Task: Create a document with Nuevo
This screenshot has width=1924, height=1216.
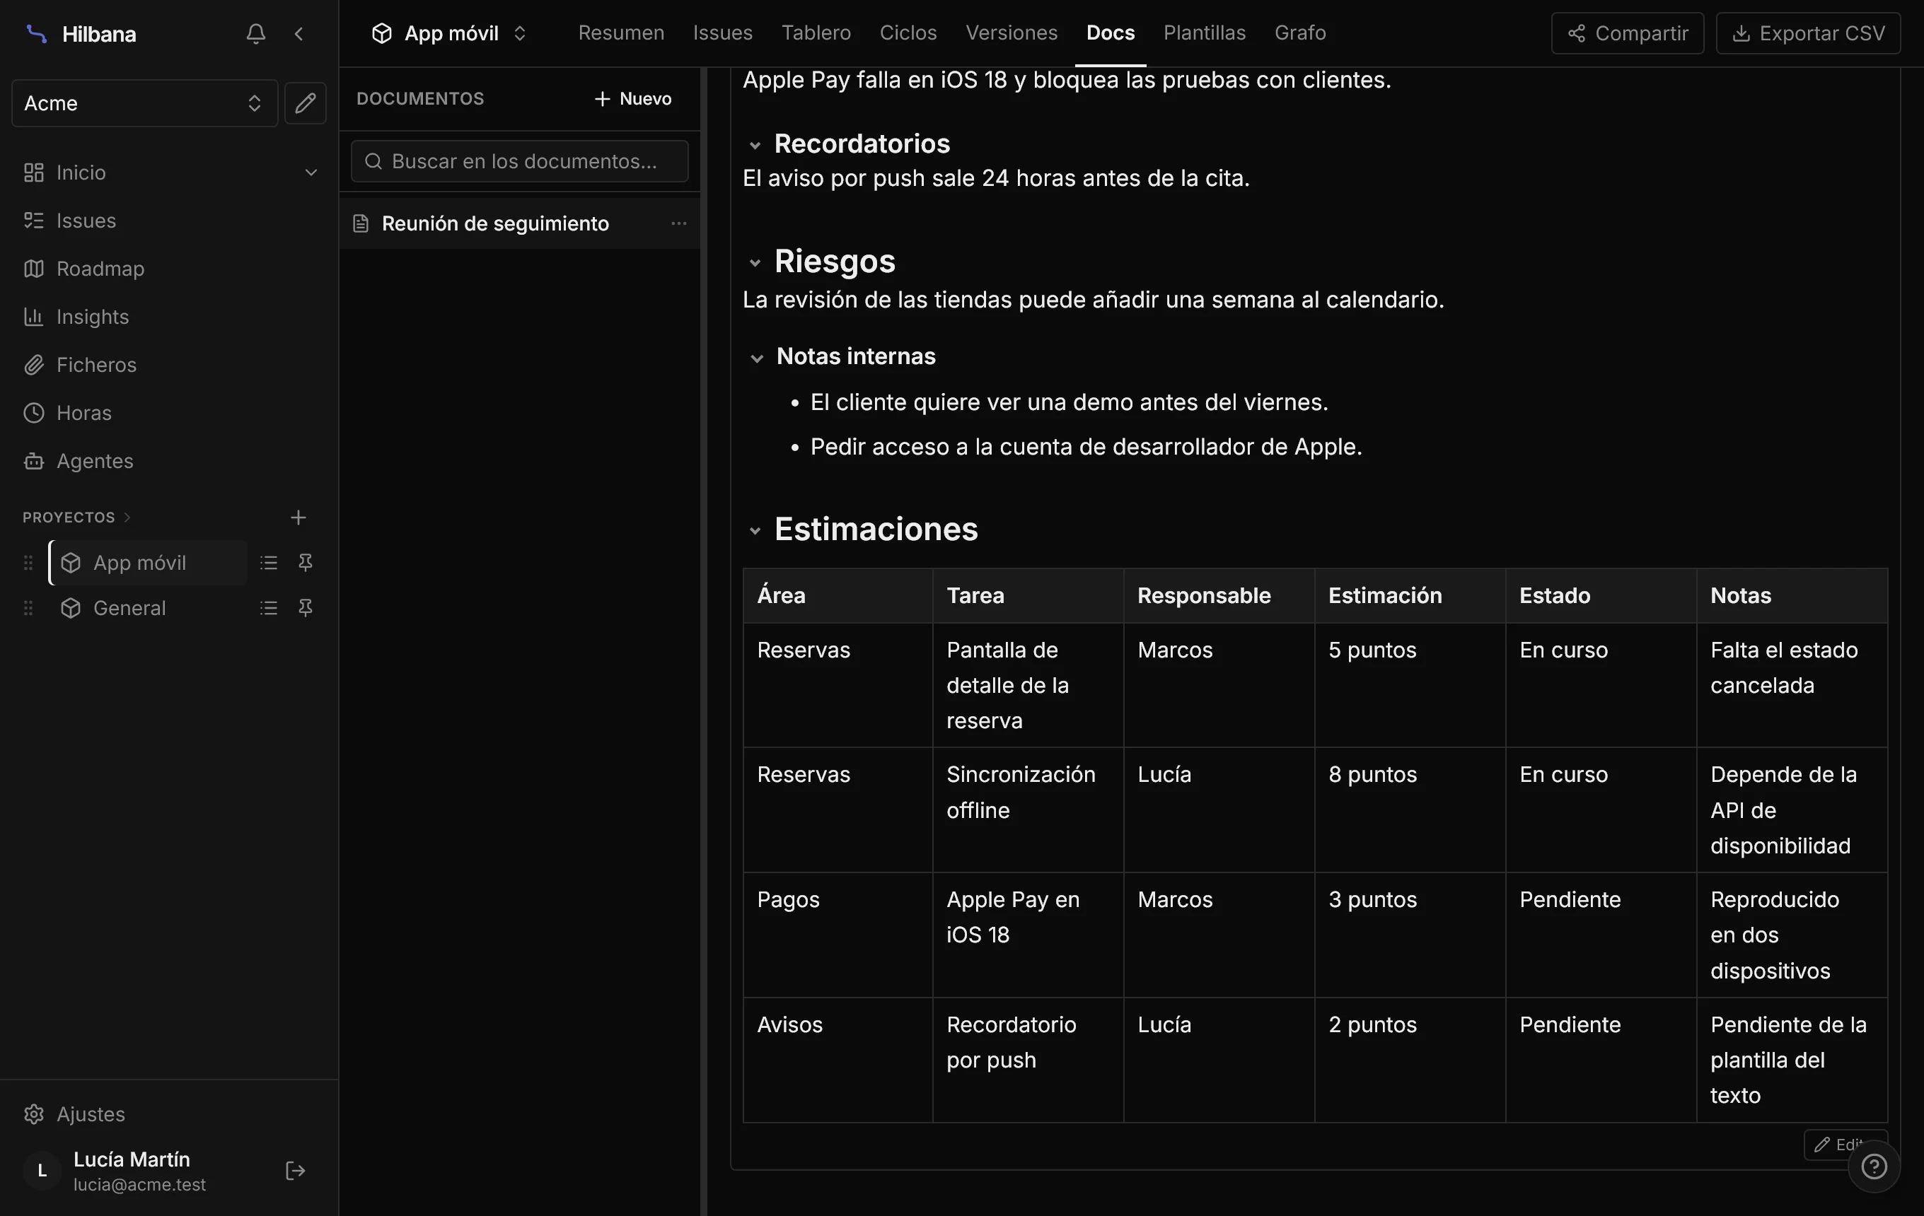Action: pos(633,98)
